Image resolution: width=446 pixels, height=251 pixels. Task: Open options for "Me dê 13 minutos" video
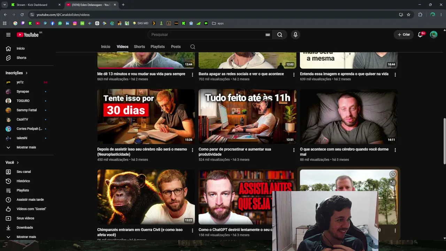(192, 75)
